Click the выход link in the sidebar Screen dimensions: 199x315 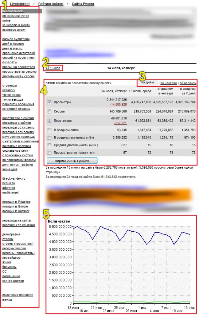(7, 299)
